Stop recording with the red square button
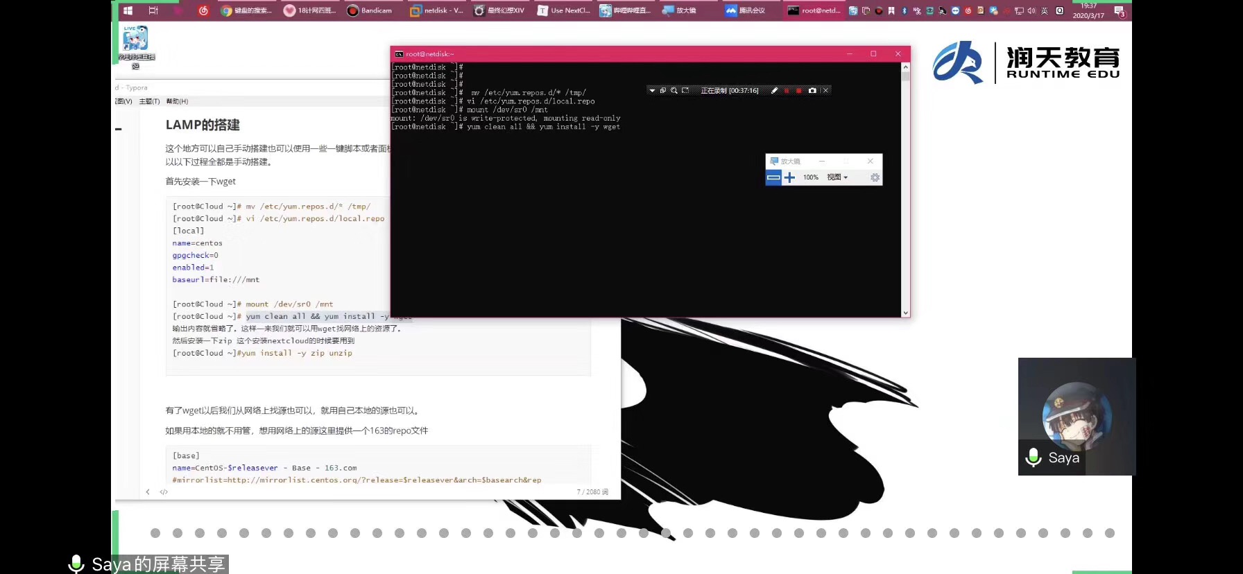This screenshot has height=574, width=1243. tap(799, 91)
